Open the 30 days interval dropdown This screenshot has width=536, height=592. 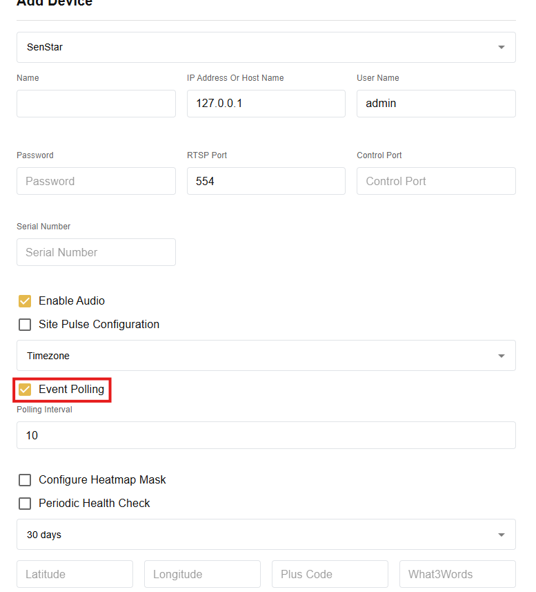(266, 535)
